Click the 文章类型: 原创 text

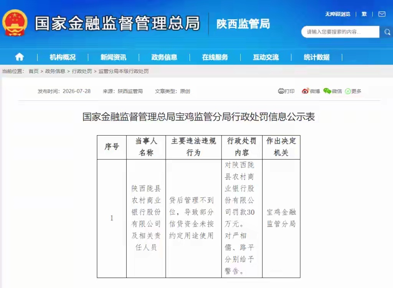(172, 91)
